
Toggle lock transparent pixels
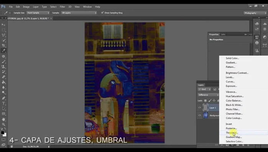coord(206,100)
